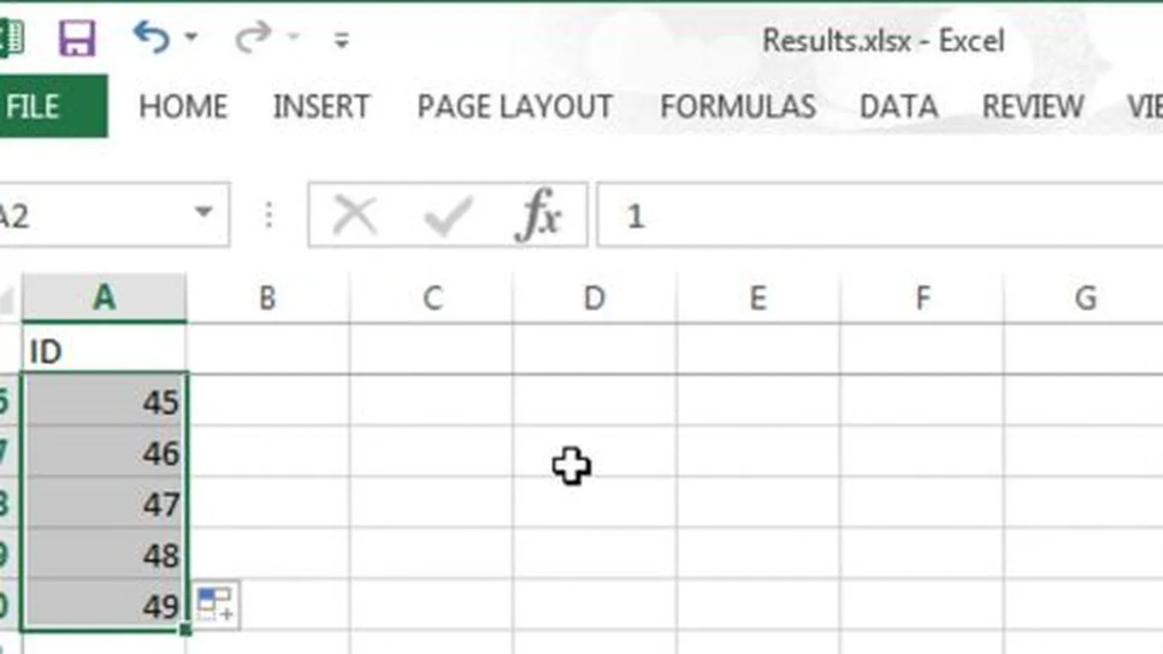Click the Cancel X icon in formula bar
Image resolution: width=1163 pixels, height=654 pixels.
[355, 215]
